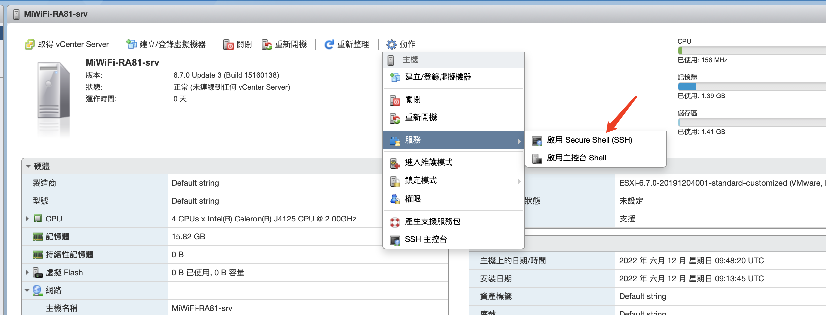826x315 pixels.
Task: Click the memory icon beside 15.82 GB row
Action: point(38,237)
